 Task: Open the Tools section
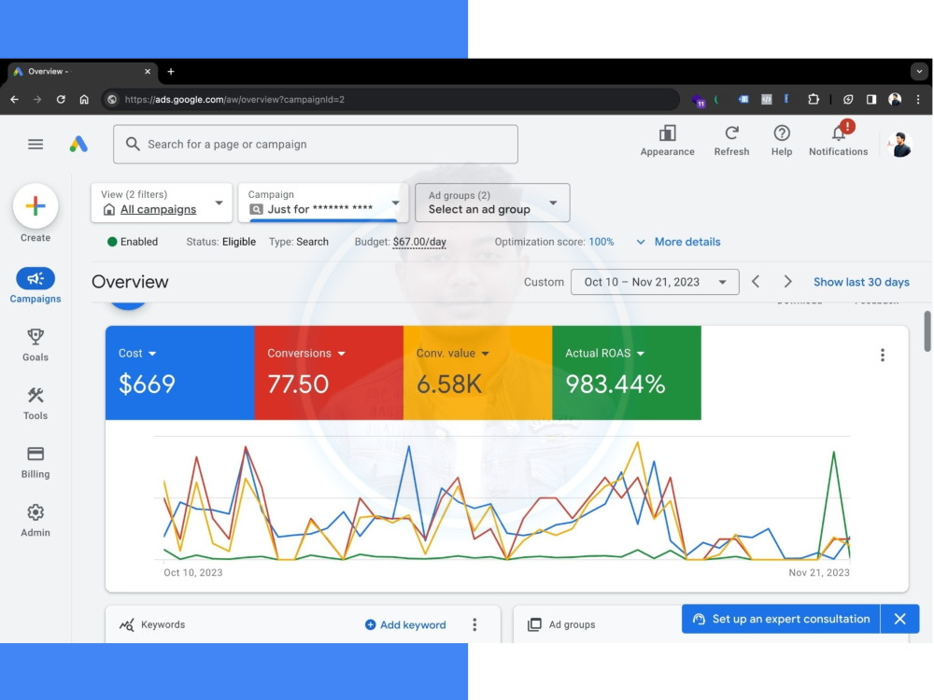pyautogui.click(x=35, y=403)
